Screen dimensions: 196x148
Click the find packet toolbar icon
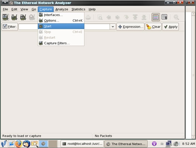100,17
